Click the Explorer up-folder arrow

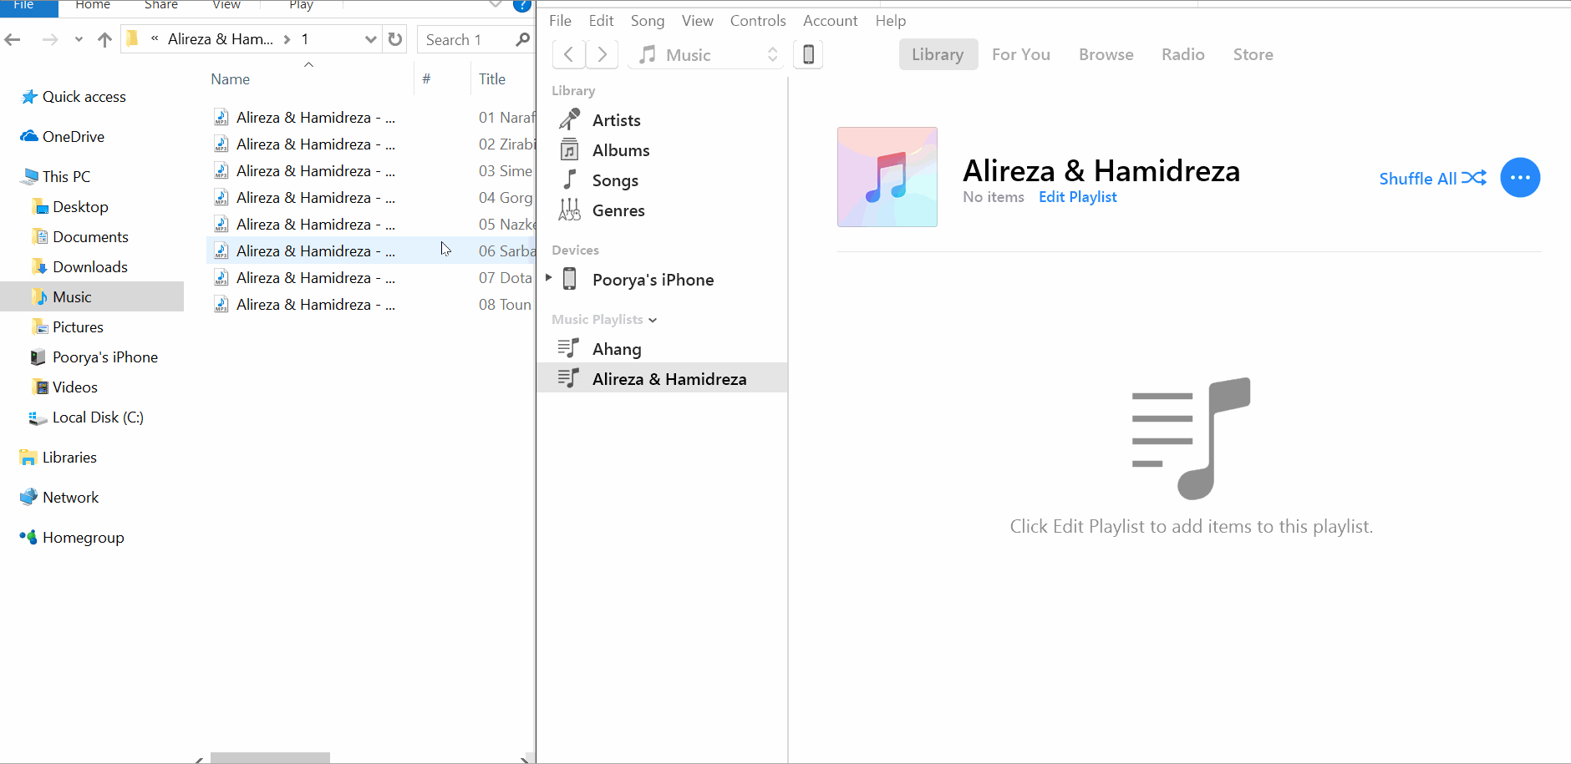[x=104, y=39]
